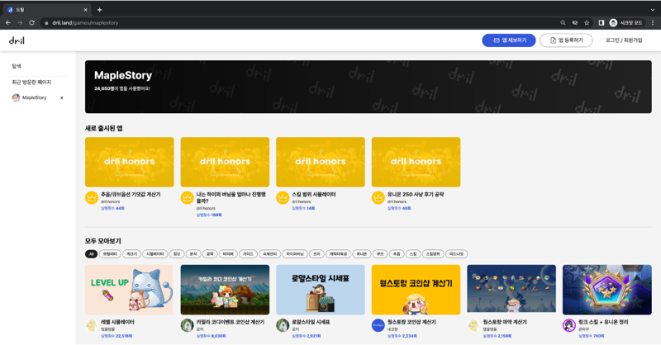Select the 유니온 filter chip
This screenshot has height=345, width=661.
point(362,254)
